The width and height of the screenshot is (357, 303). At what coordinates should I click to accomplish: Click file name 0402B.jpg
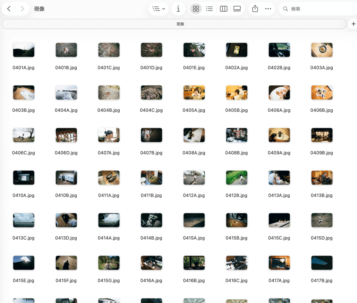point(279,67)
